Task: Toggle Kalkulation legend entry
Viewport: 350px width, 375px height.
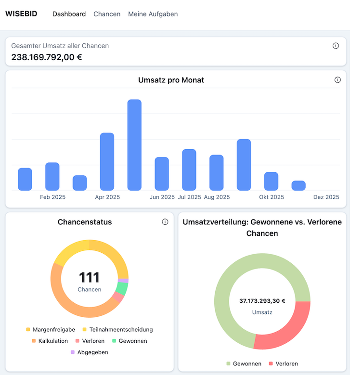Action: pyautogui.click(x=50, y=341)
